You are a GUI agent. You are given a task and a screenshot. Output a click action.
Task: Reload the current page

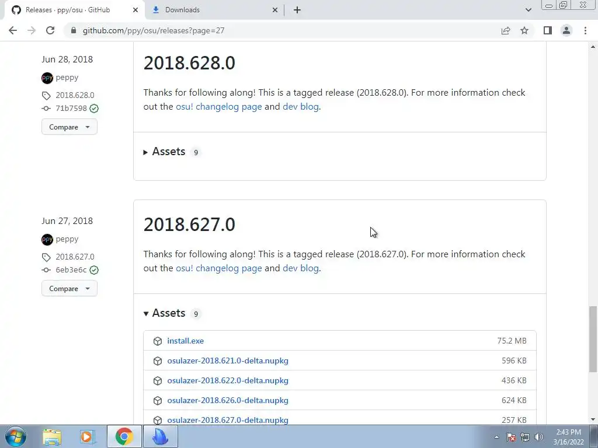(x=50, y=30)
